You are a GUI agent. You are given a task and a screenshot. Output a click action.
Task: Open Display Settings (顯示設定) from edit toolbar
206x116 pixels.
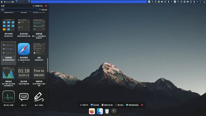(120, 105)
